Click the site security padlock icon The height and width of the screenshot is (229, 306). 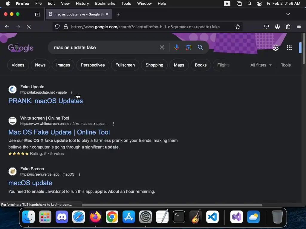coord(66,27)
